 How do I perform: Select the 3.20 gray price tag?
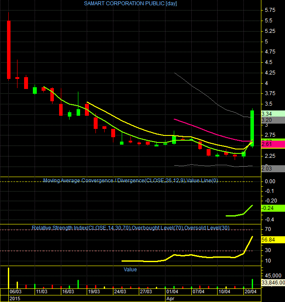pyautogui.click(x=273, y=120)
